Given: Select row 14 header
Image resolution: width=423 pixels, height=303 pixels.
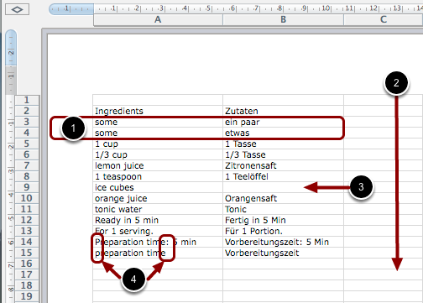Looking at the screenshot, I should point(27,242).
